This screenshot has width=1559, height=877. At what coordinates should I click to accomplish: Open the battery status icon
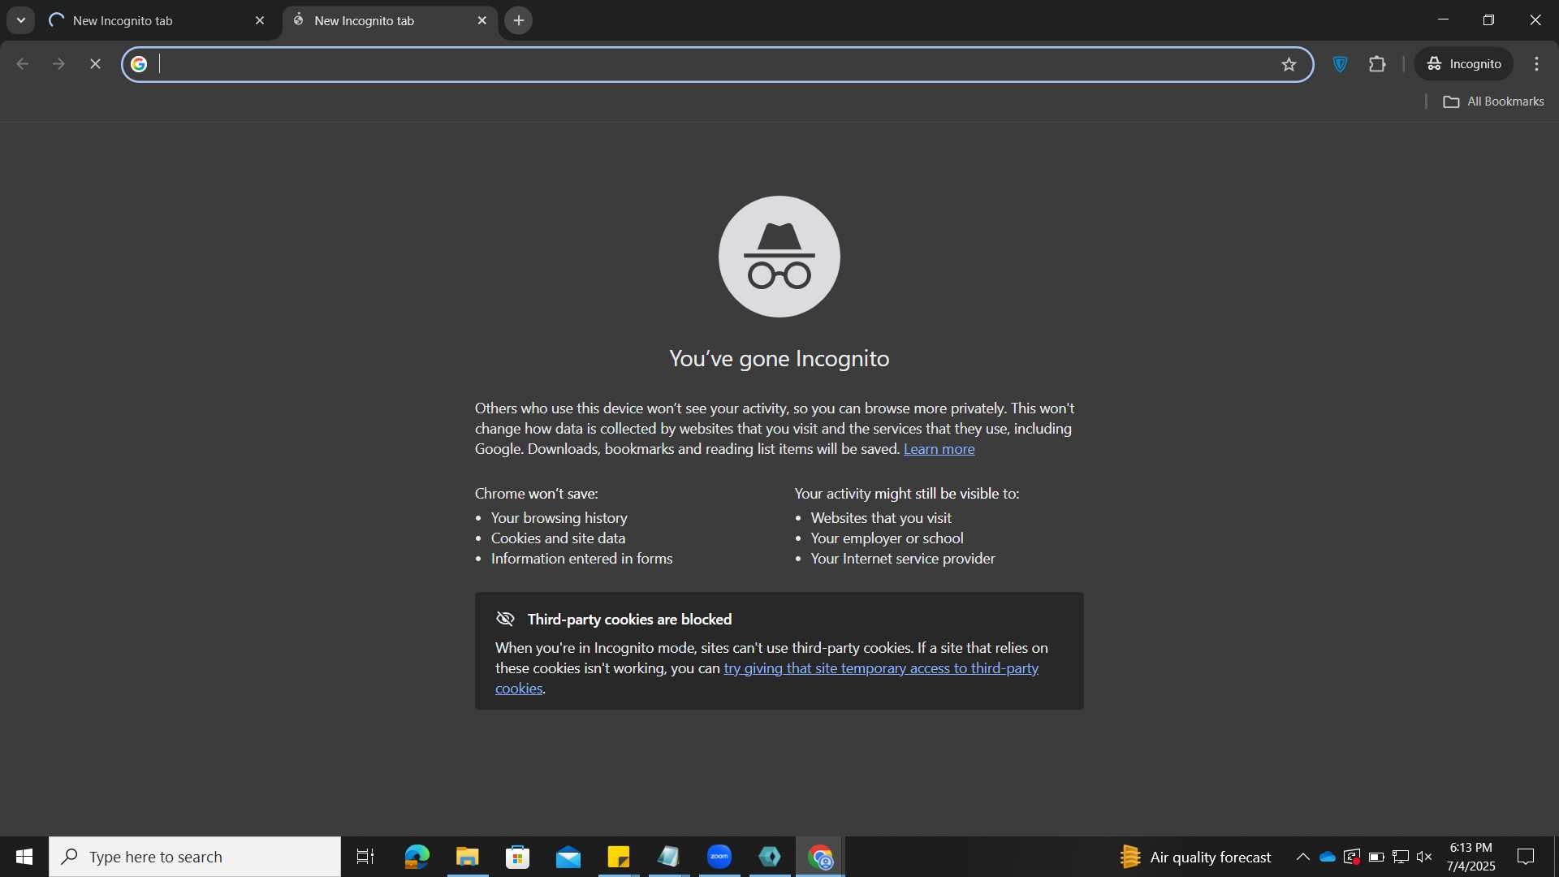1376,857
